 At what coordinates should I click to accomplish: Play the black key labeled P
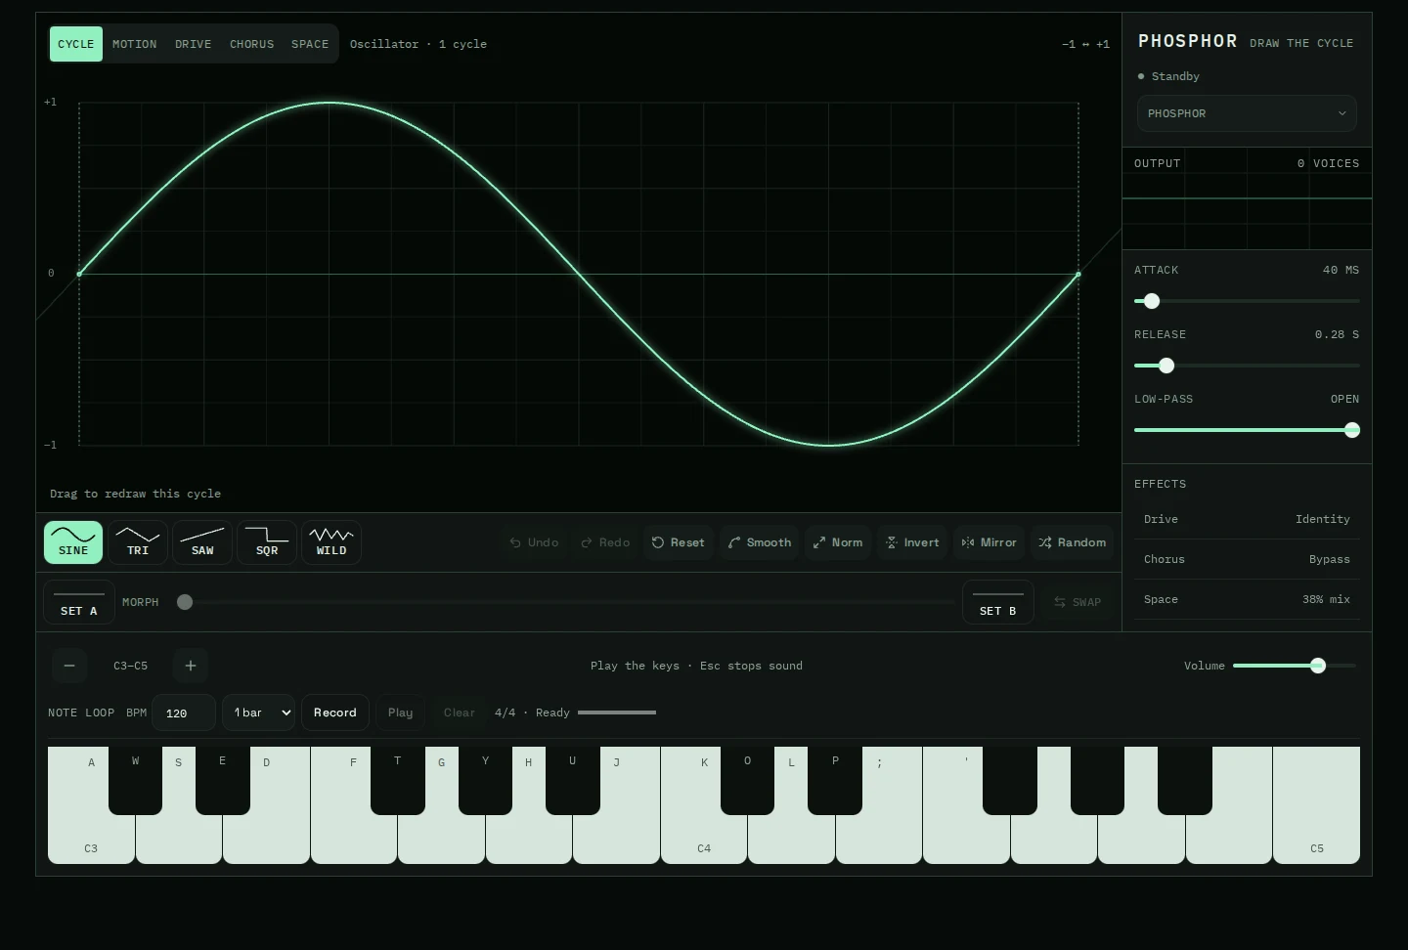click(835, 780)
